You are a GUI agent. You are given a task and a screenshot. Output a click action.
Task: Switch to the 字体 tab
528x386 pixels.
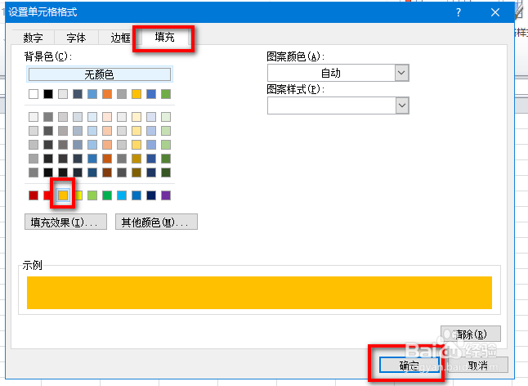click(76, 38)
